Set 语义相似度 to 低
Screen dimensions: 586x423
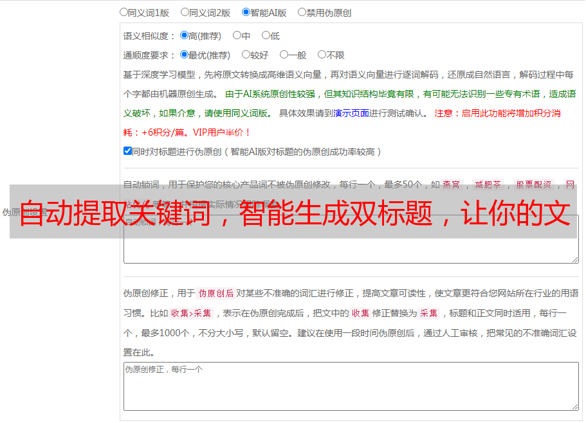[x=266, y=35]
